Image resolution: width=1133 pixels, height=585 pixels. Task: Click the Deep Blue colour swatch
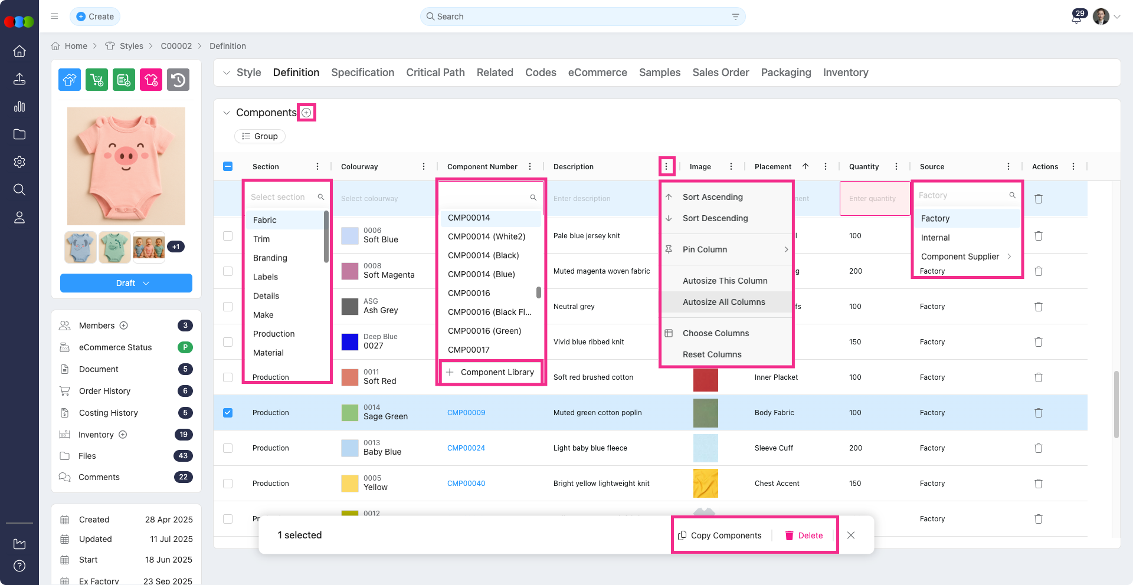click(x=350, y=342)
